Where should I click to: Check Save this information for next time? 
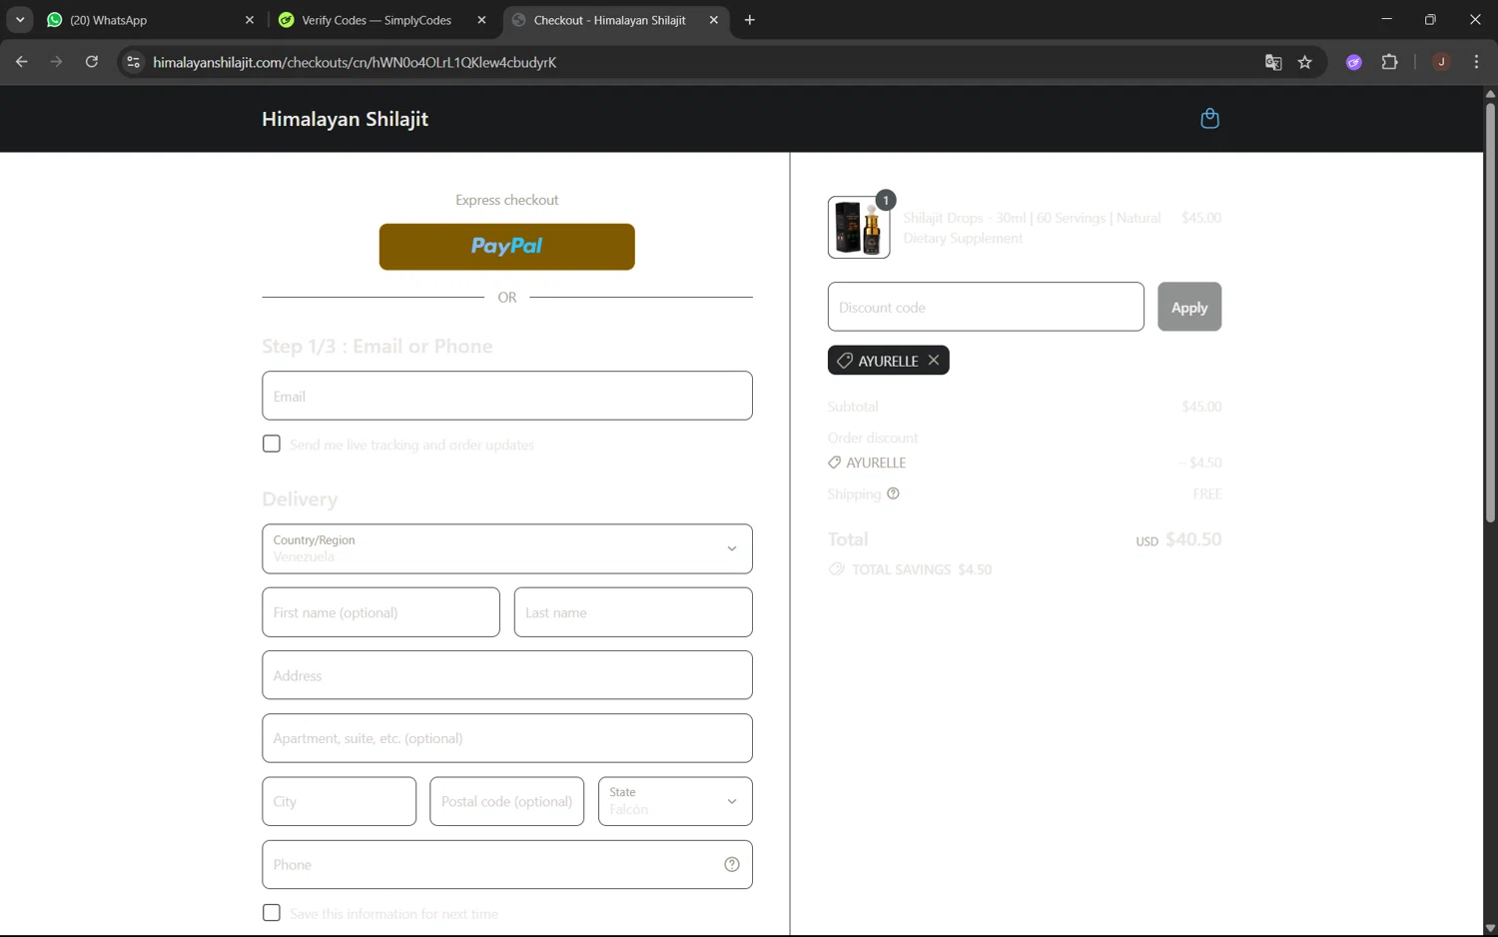click(x=272, y=913)
